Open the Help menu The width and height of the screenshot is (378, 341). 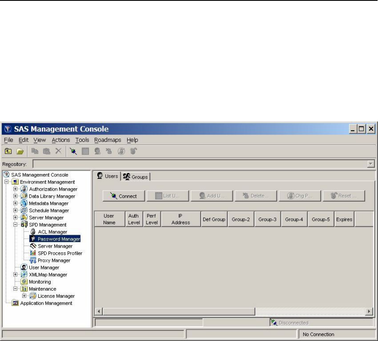coord(132,140)
